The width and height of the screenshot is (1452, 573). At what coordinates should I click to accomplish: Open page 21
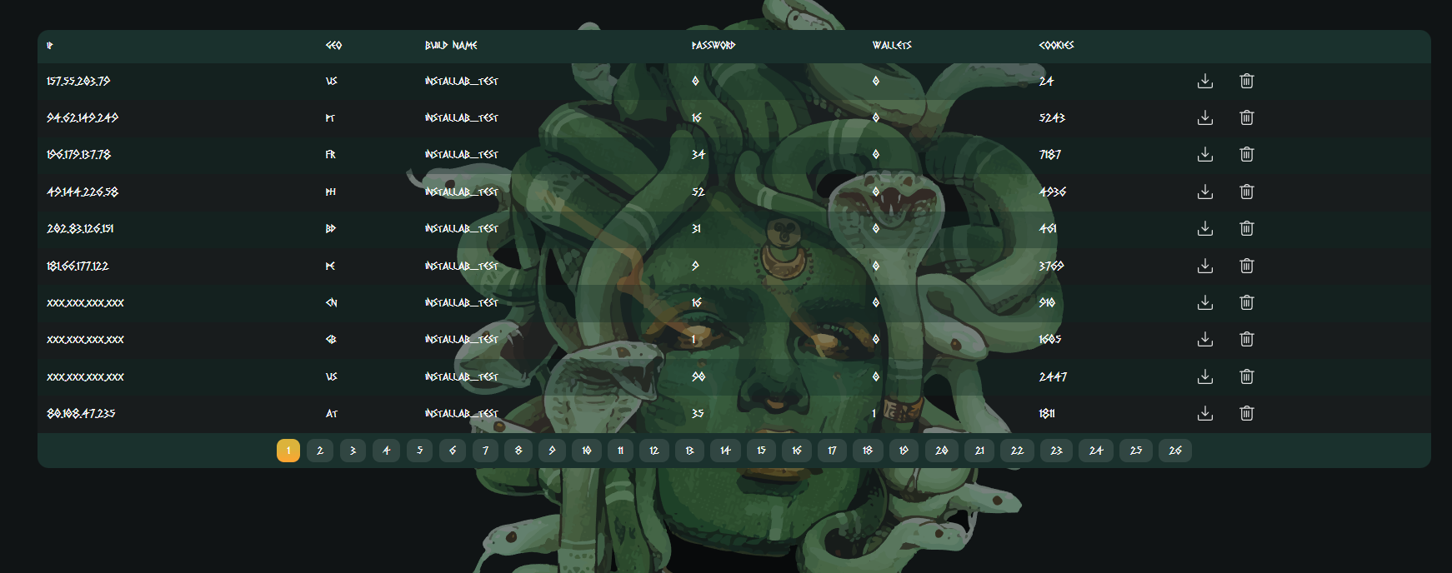pos(979,451)
